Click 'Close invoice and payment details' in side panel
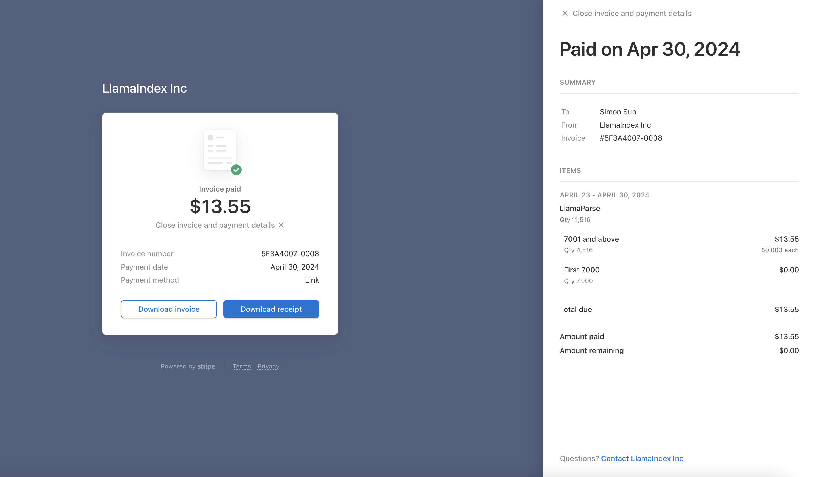 click(632, 13)
